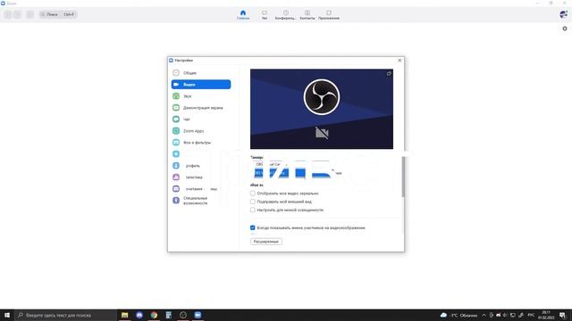Click the Zoom icon in the taskbar
The height and width of the screenshot is (321, 572).
[x=198, y=315]
